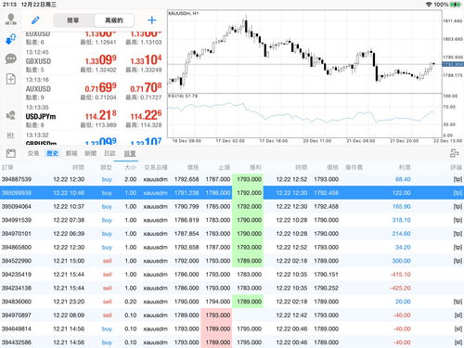The height and width of the screenshot is (348, 464).
Task: Select order 394887539 row
Action: 232,179
